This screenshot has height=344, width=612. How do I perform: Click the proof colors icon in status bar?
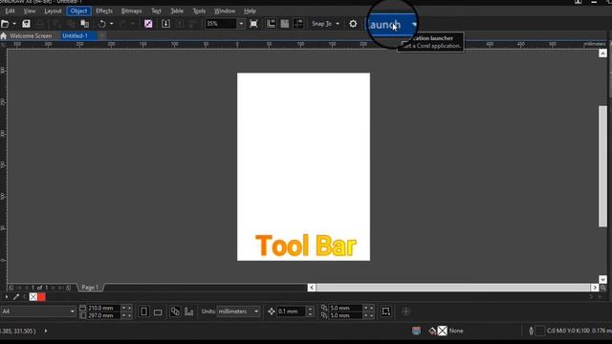point(417,331)
